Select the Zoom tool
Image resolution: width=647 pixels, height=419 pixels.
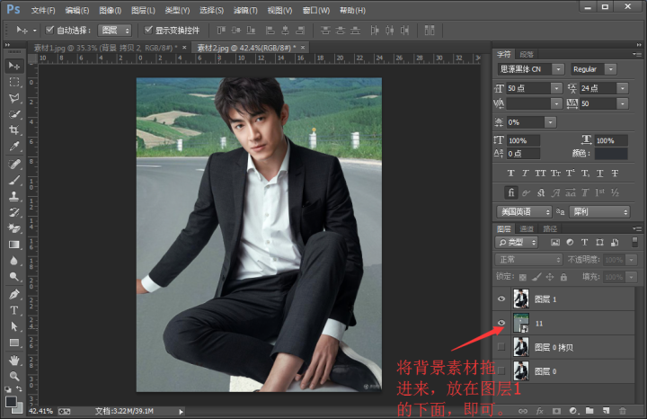(14, 376)
